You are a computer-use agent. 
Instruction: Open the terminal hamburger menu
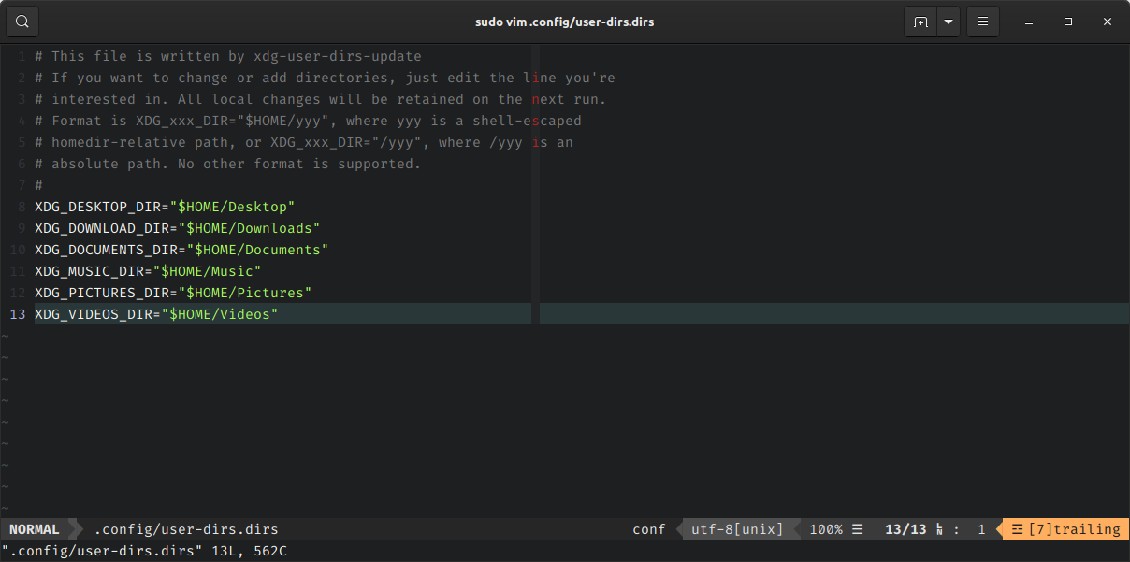click(983, 22)
